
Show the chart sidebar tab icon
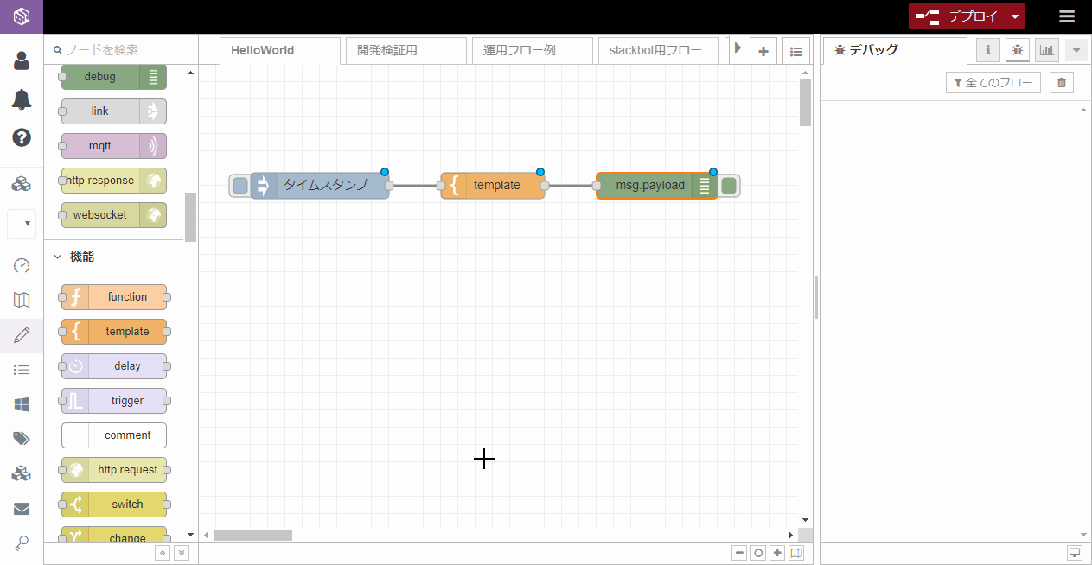coord(1047,50)
